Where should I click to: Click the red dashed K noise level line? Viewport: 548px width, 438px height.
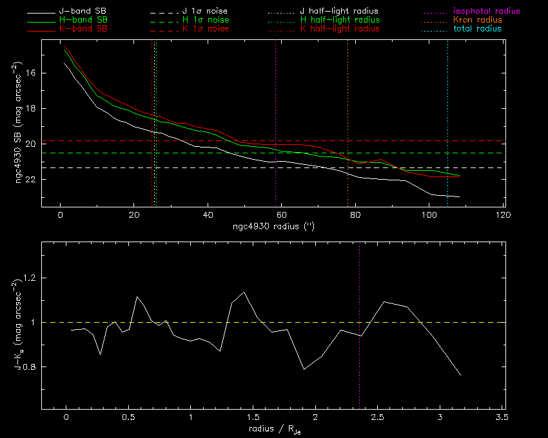[x=273, y=141]
